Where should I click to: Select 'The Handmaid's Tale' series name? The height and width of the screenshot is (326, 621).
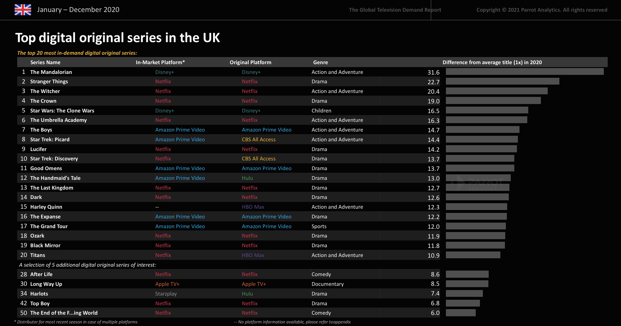[x=55, y=178]
